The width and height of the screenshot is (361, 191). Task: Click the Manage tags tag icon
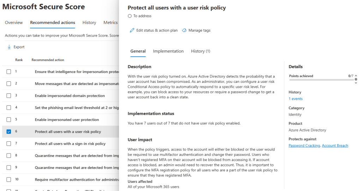184,30
